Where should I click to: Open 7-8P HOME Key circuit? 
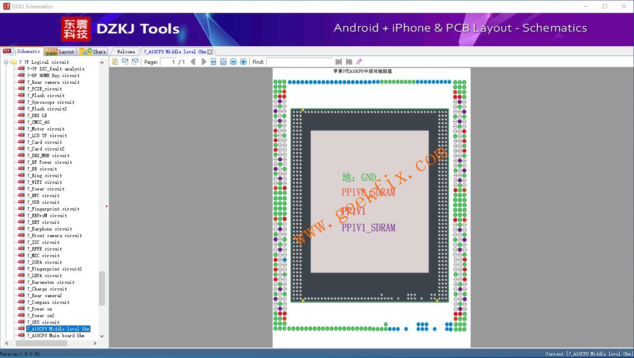point(53,75)
